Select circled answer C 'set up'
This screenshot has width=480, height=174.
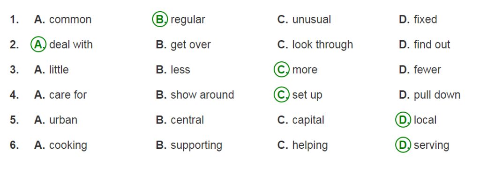(x=298, y=94)
